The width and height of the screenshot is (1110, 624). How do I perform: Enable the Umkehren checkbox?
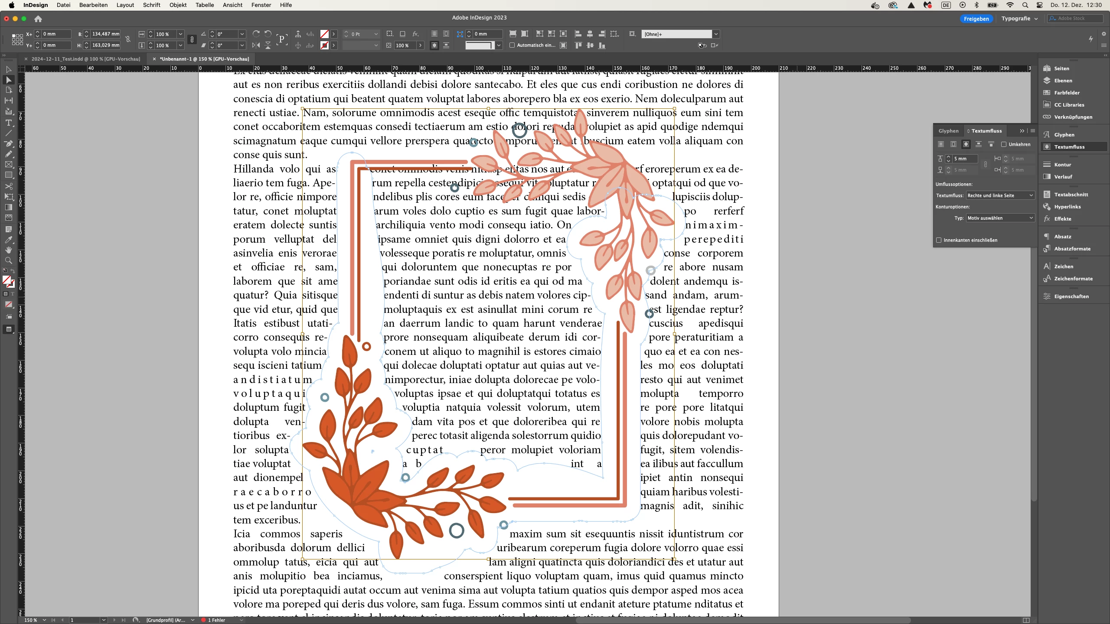pyautogui.click(x=1004, y=144)
